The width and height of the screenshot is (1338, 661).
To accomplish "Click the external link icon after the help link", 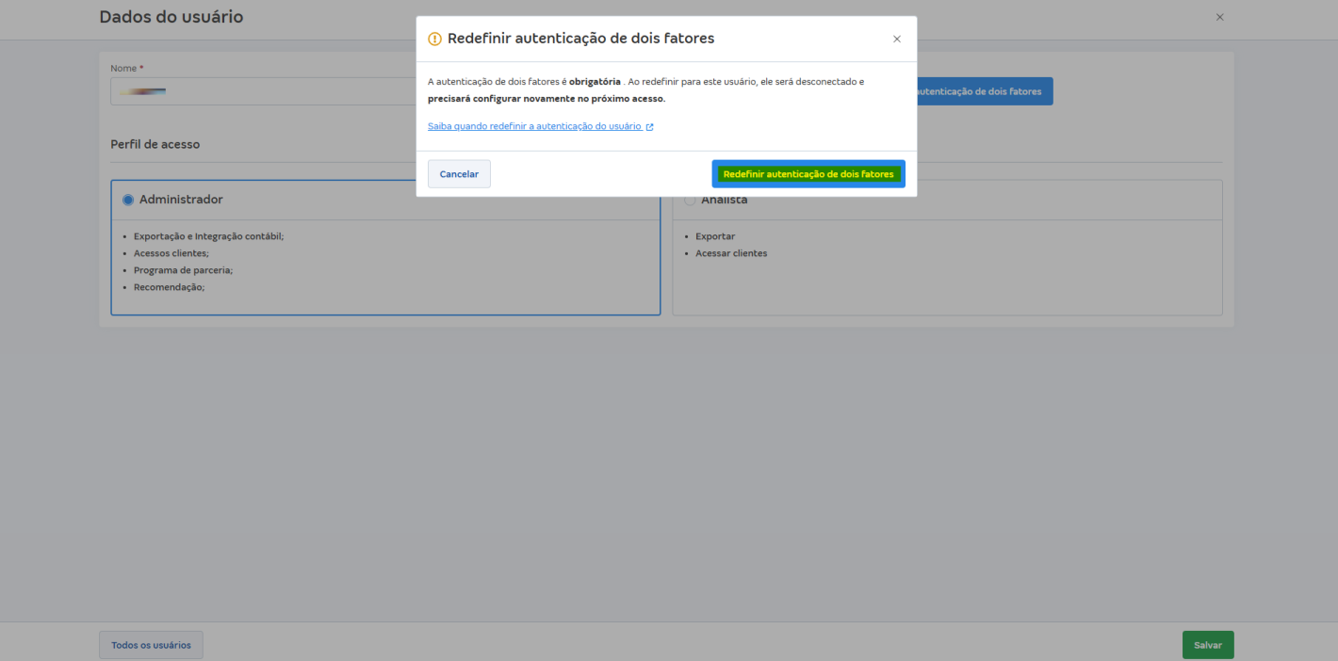I will pos(649,125).
